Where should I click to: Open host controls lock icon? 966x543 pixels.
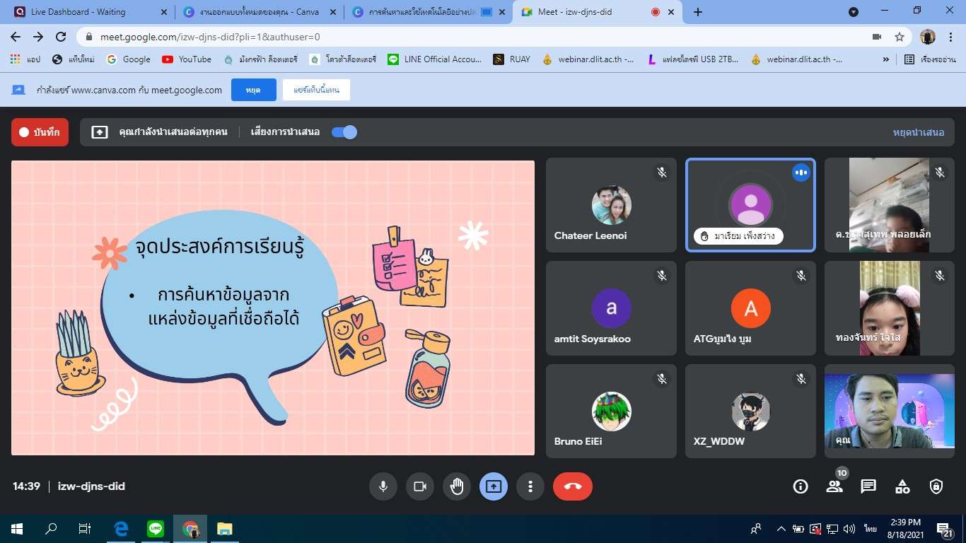pyautogui.click(x=936, y=486)
